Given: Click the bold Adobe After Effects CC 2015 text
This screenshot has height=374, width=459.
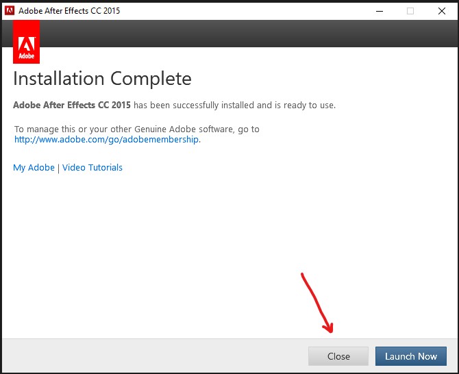Looking at the screenshot, I should [x=72, y=105].
